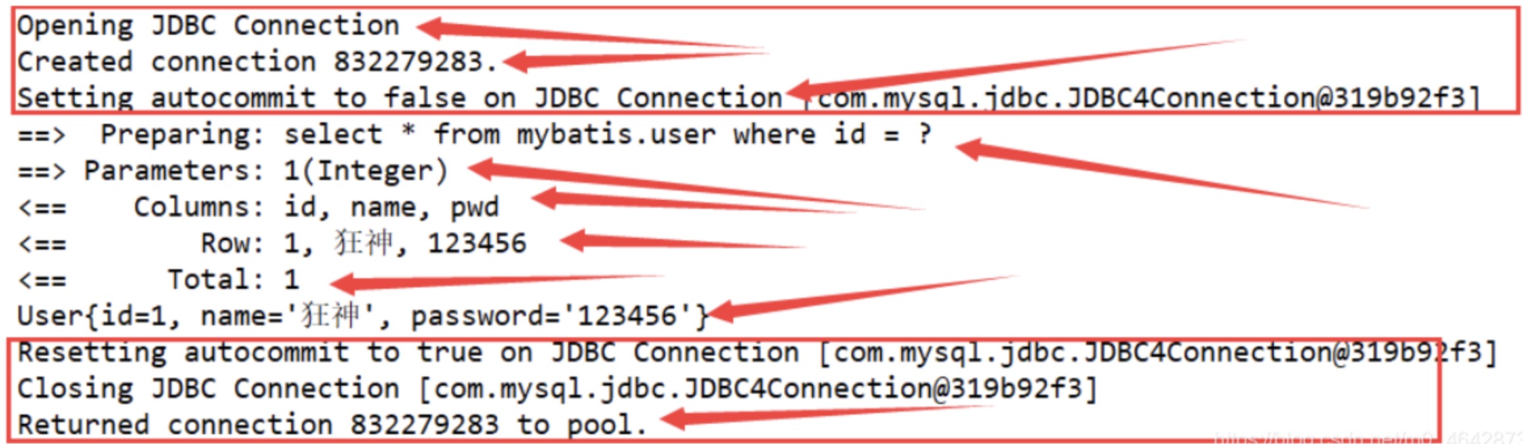Click the 'Preparing: select * from mybatis.user' statement
1523x444 pixels.
point(475,135)
